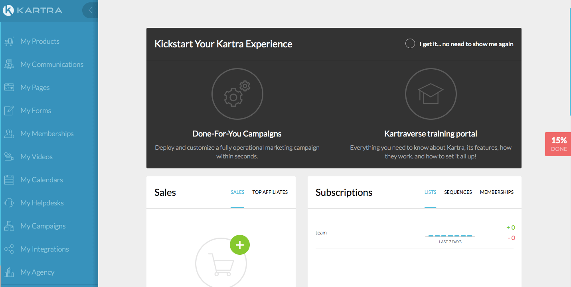The height and width of the screenshot is (287, 571).
Task: Click the Done-For-You Campaigns gears icon
Action: 237,94
